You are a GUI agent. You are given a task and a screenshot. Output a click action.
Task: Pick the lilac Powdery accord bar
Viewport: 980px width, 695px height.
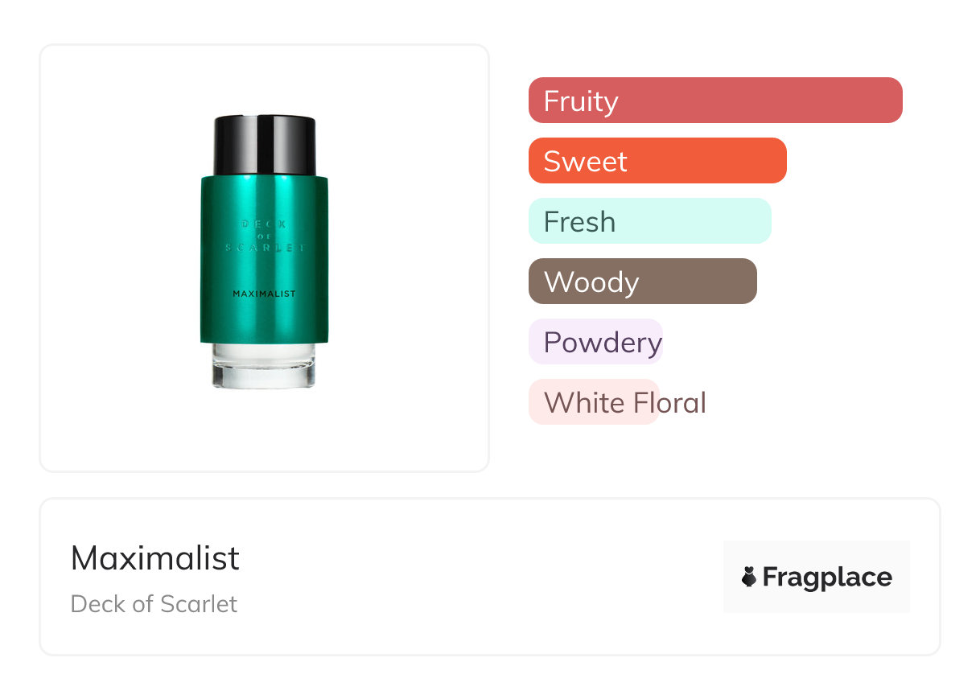(x=595, y=342)
